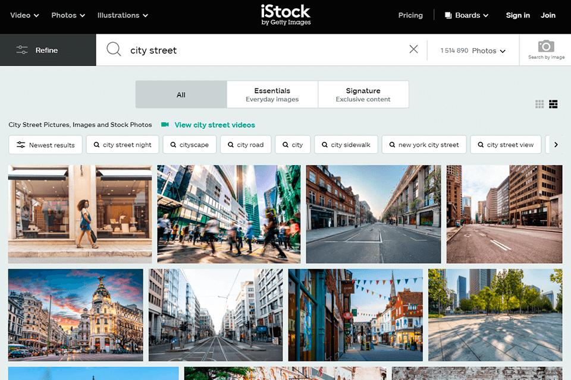This screenshot has height=380, width=571.
Task: Click the Boards icon in header
Action: pos(448,15)
